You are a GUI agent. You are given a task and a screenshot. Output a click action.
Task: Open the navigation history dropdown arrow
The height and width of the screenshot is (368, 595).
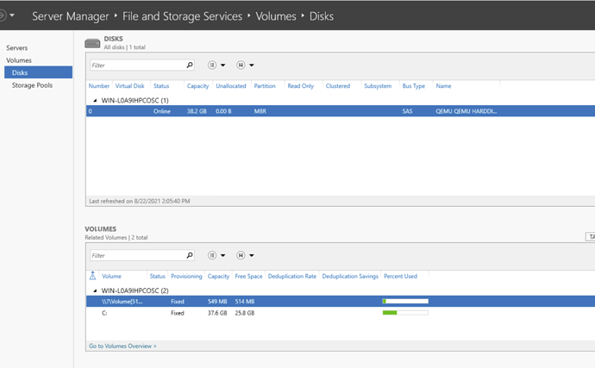click(x=12, y=16)
